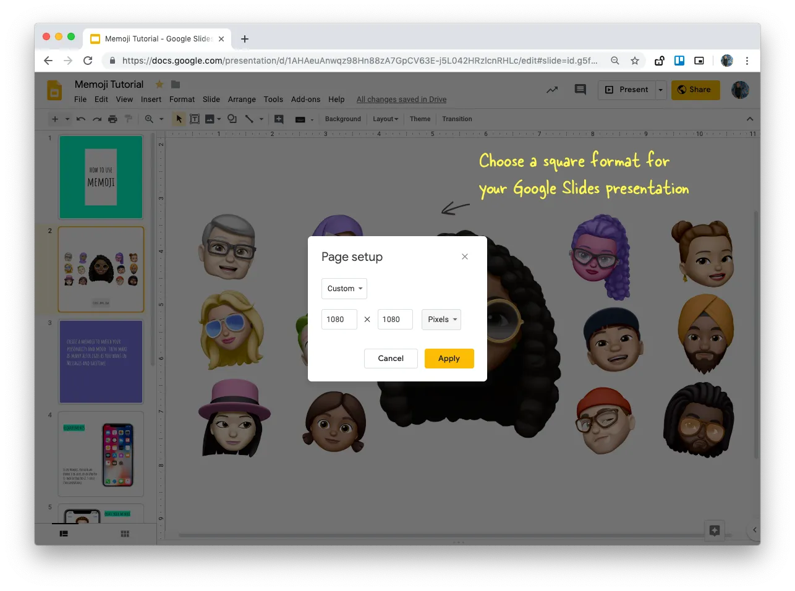795x591 pixels.
Task: Click the insert image toolbar icon
Action: point(210,119)
